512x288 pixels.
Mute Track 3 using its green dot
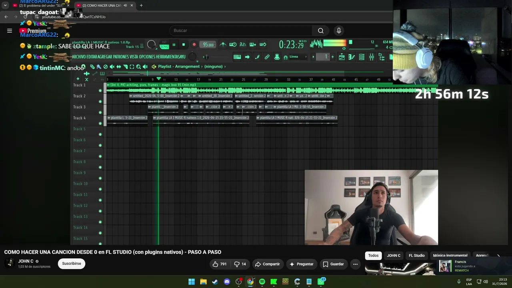pyautogui.click(x=100, y=112)
